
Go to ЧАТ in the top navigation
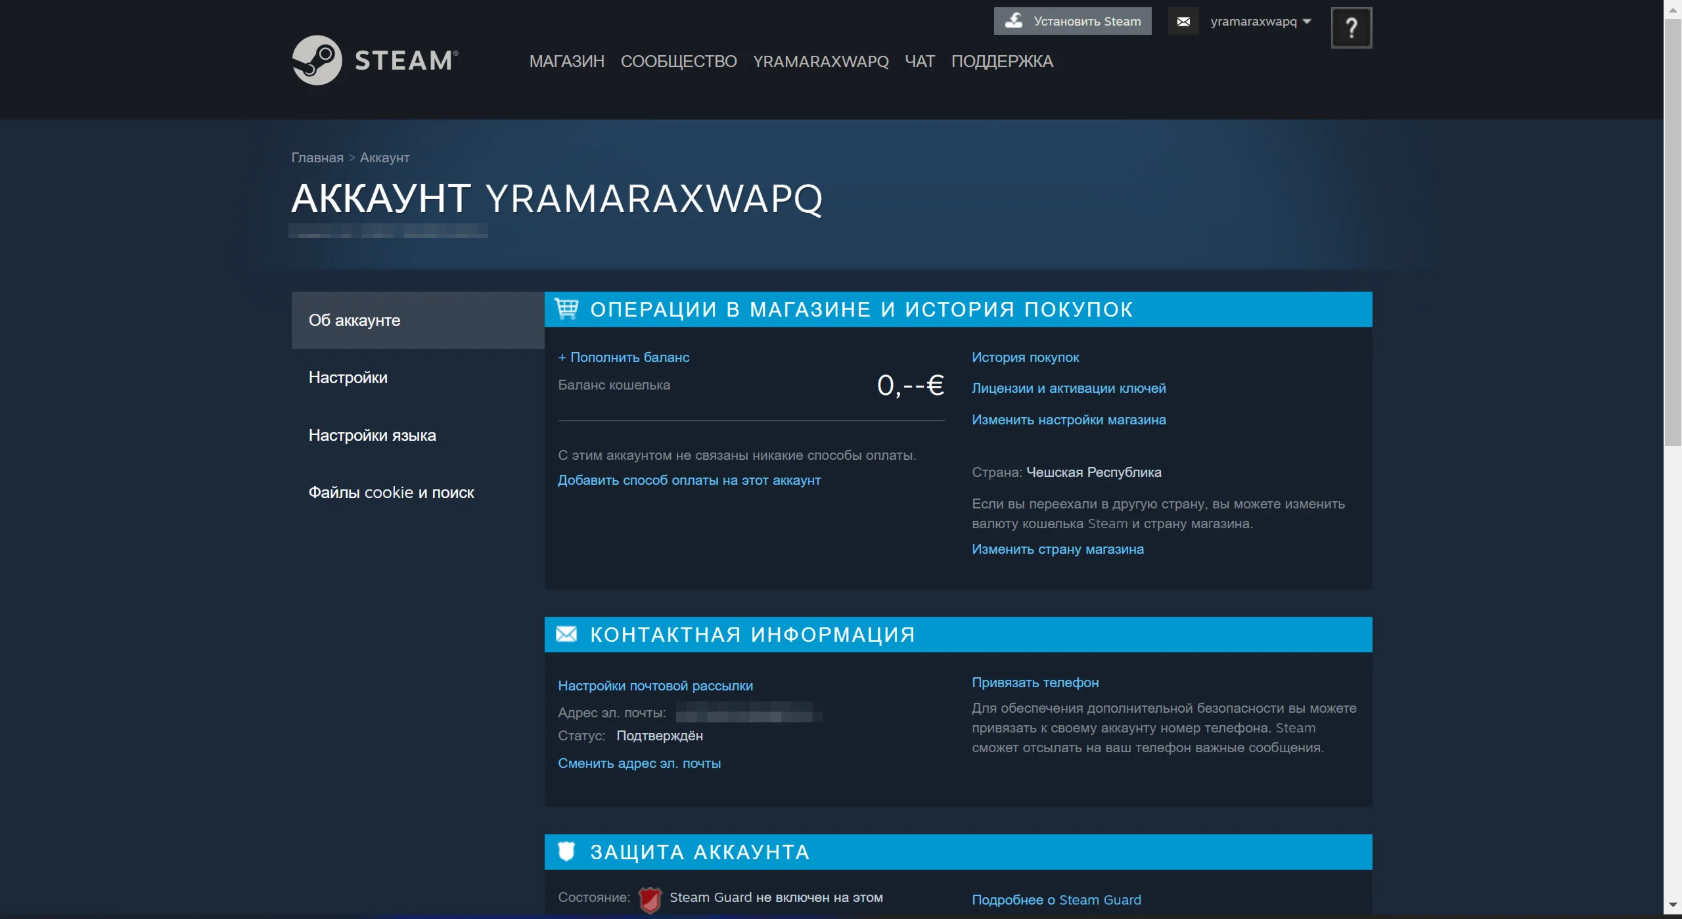(920, 61)
